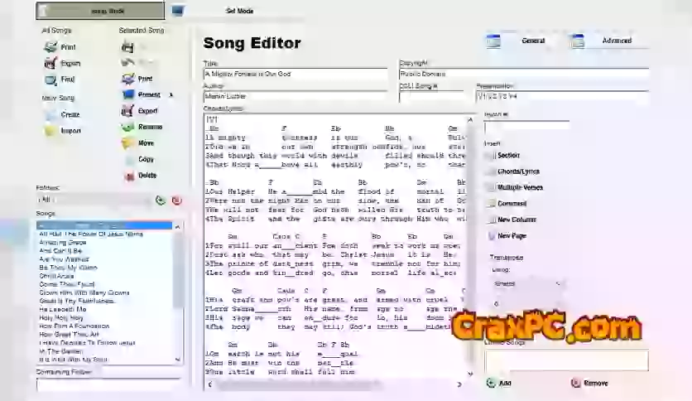692x401 pixels.
Task: Click the All Songs Export icon
Action: pyautogui.click(x=50, y=63)
